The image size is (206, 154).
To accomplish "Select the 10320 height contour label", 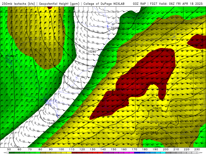I will pyautogui.click(x=94, y=66).
